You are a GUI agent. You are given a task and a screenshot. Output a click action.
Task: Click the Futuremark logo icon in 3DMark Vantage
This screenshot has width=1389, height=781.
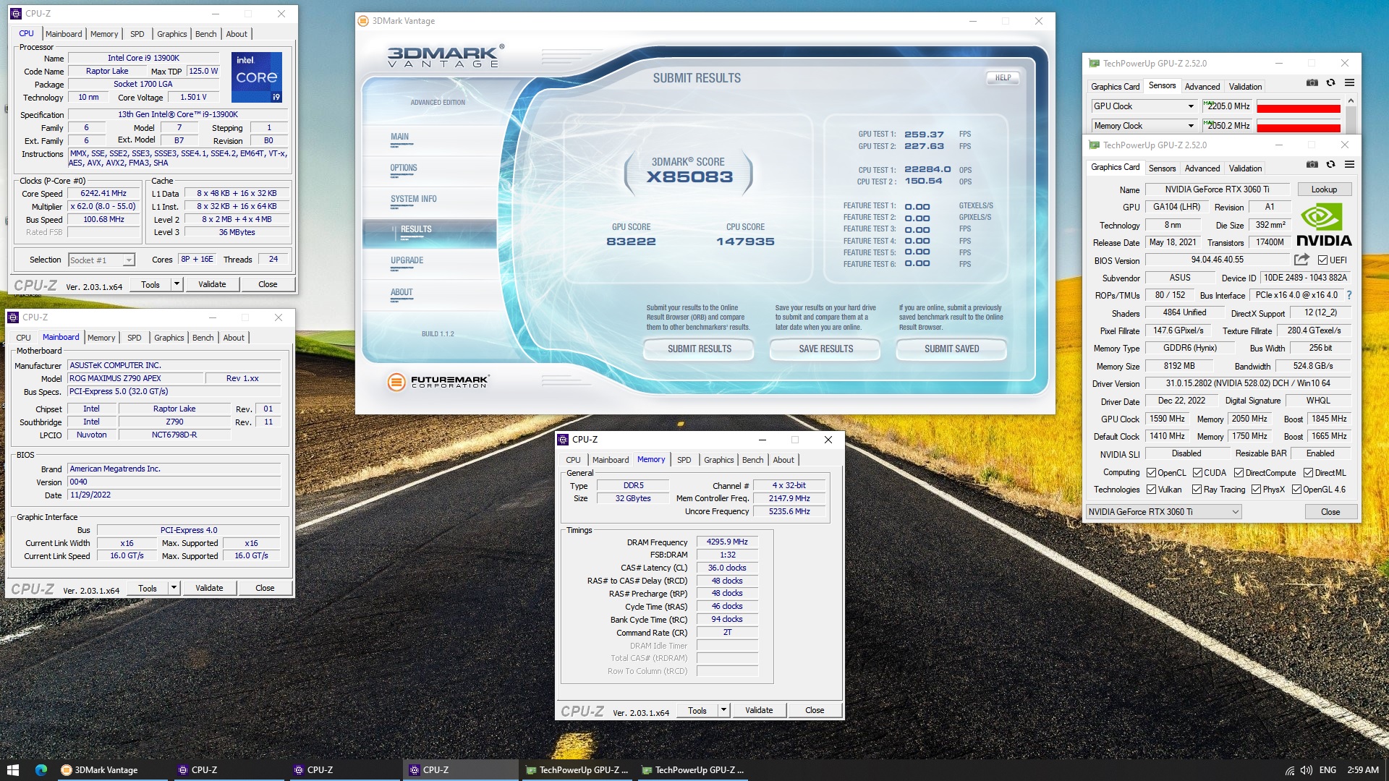[396, 382]
